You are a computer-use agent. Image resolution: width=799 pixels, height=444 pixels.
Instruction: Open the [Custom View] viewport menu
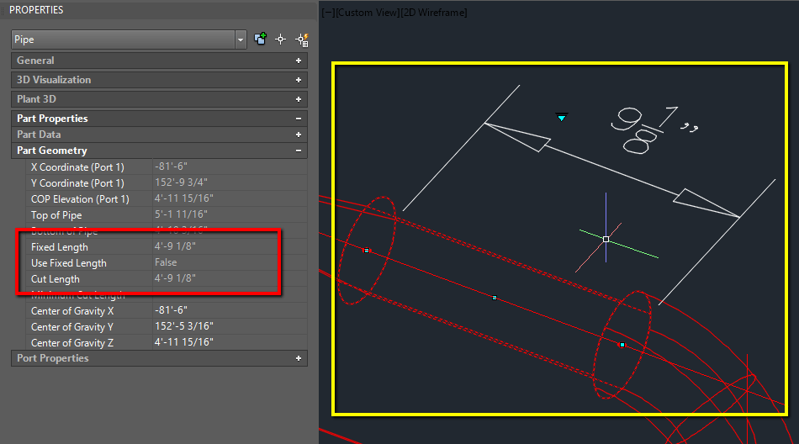(x=368, y=13)
